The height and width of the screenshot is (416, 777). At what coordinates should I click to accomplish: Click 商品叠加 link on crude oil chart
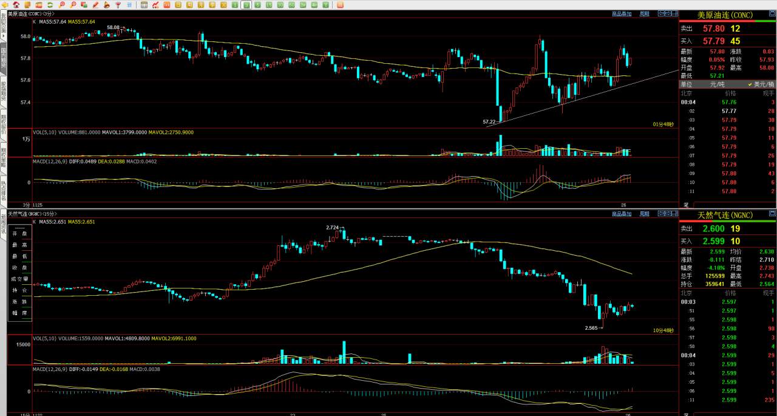click(622, 13)
